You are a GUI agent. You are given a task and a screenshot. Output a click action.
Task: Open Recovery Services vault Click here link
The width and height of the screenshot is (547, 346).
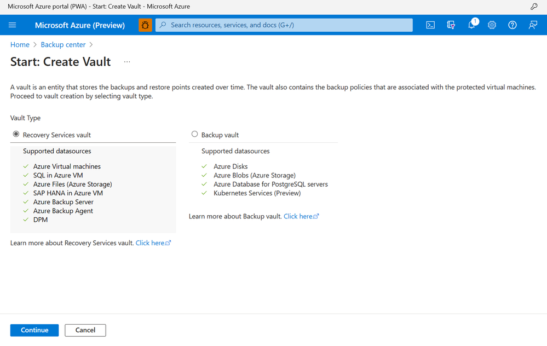(x=153, y=243)
